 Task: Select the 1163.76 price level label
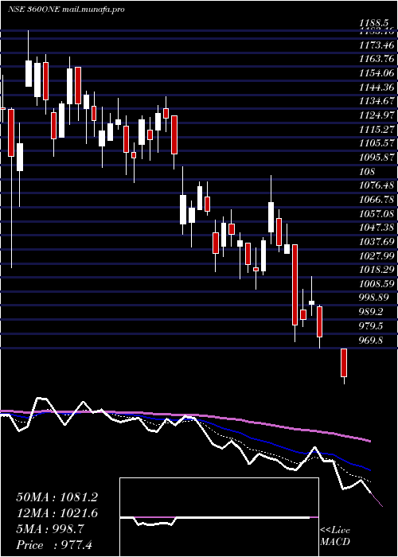pyautogui.click(x=377, y=59)
